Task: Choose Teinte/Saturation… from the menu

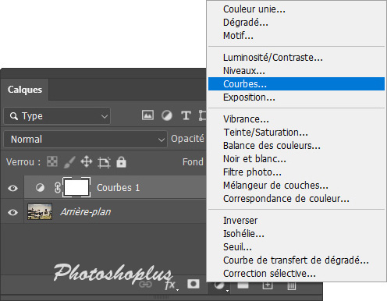Action: [296, 133]
